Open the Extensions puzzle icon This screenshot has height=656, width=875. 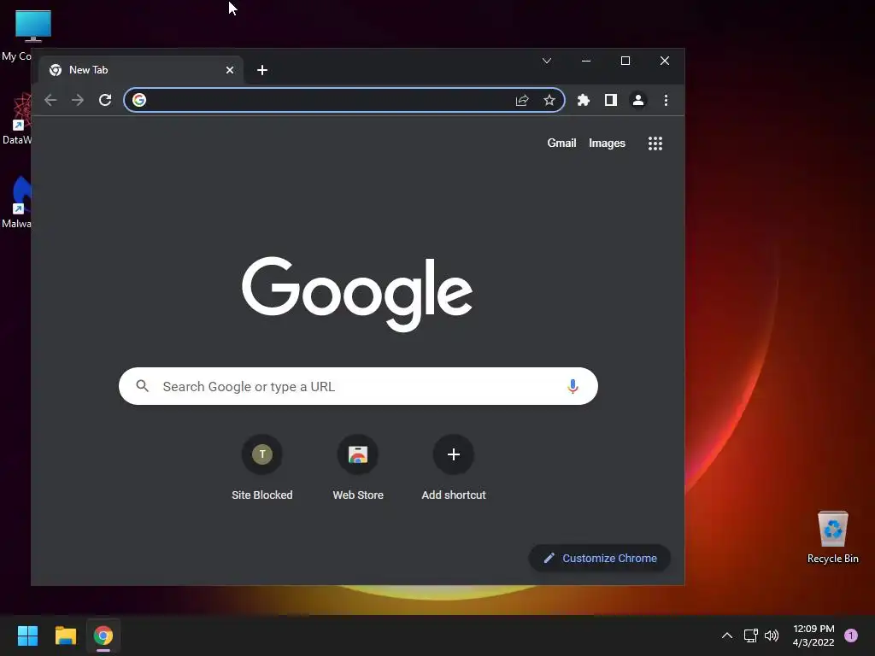point(583,100)
